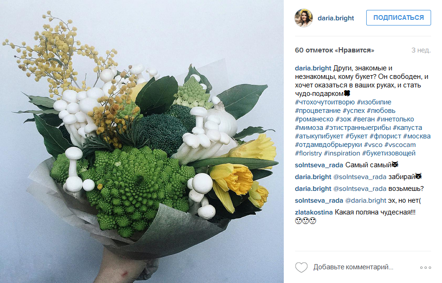The height and width of the screenshot is (283, 442).
Task: Click the Подписаться follow button
Action: click(x=398, y=17)
